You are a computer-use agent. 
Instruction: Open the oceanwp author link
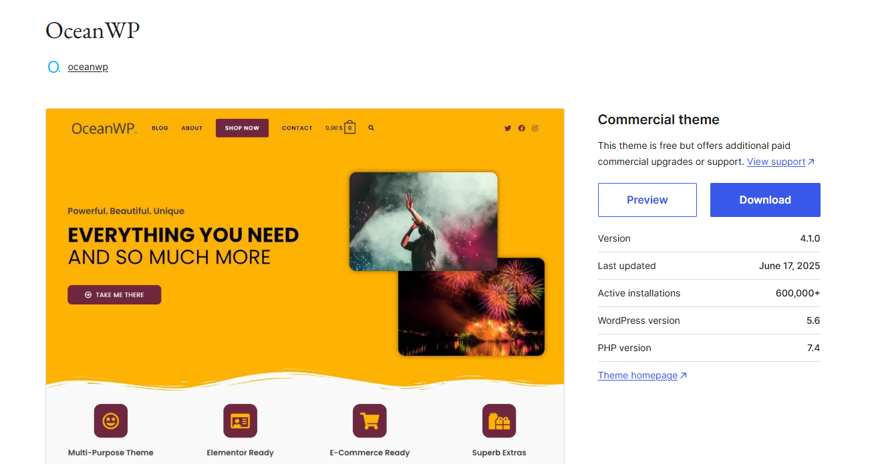[x=88, y=67]
